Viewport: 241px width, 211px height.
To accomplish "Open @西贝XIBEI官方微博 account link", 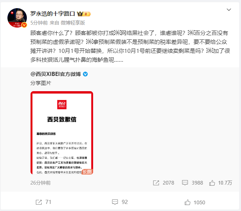I will (56, 74).
